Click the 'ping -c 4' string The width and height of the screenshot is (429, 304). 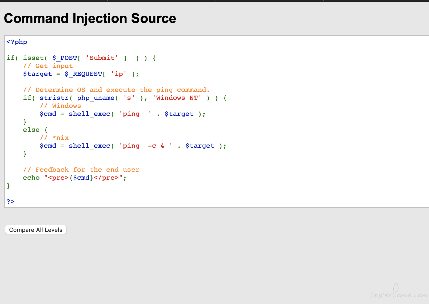click(146, 146)
